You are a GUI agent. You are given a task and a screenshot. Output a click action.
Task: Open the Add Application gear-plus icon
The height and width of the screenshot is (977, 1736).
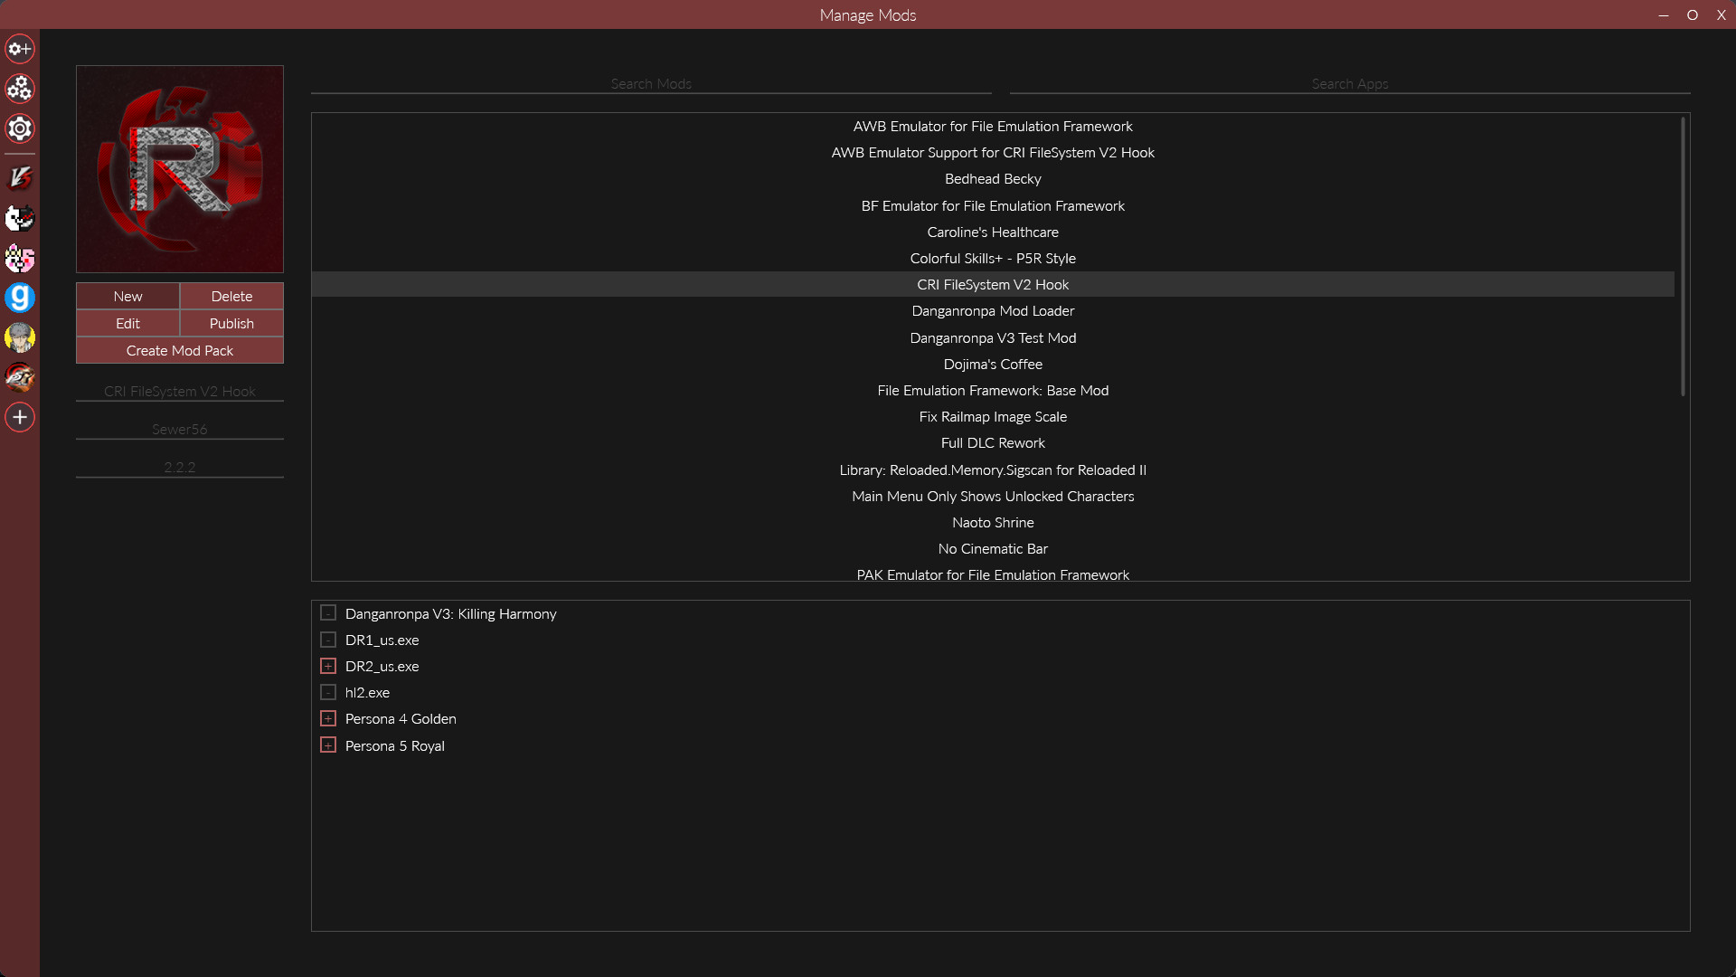(20, 49)
